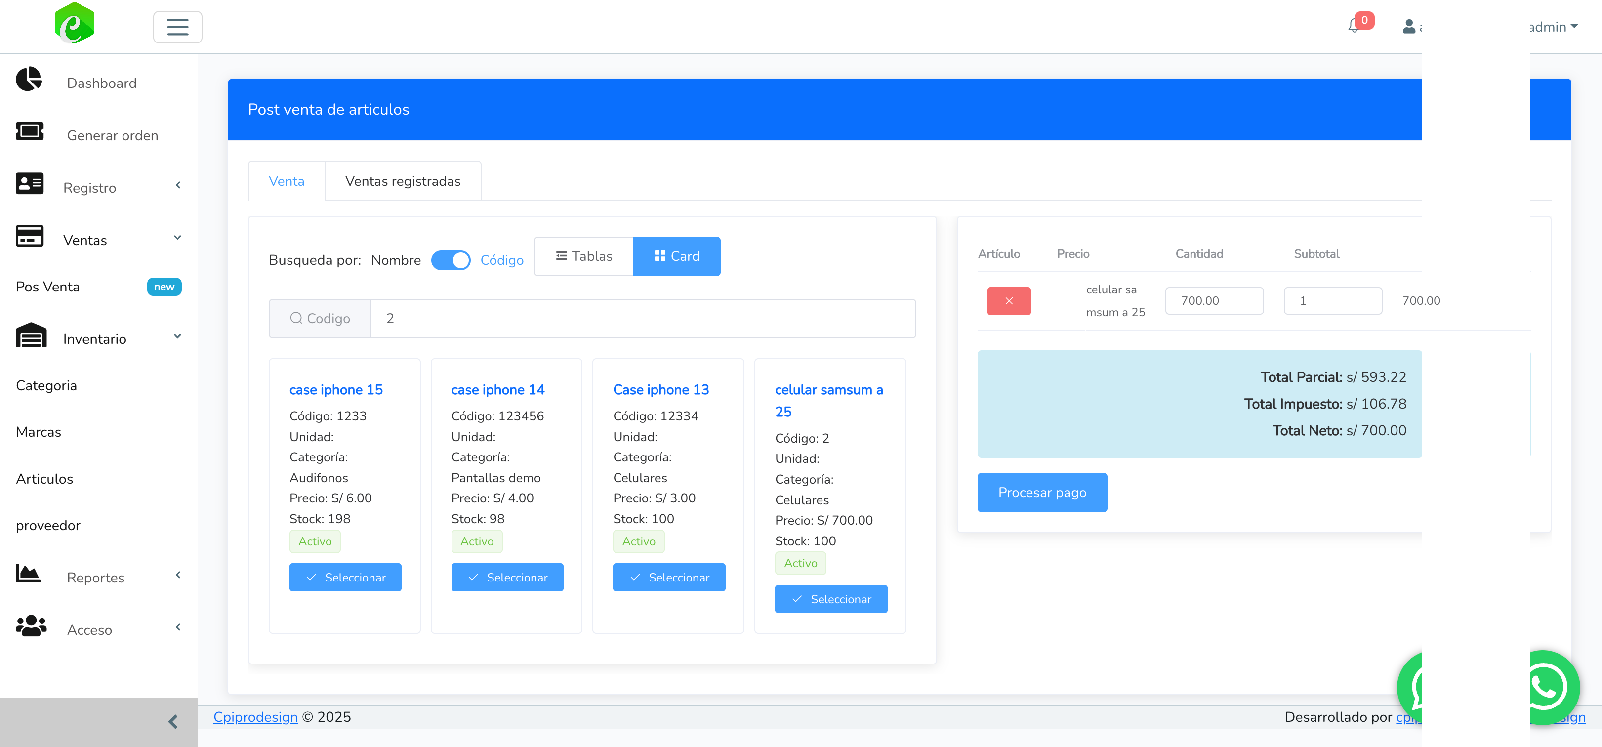Select the case iphone 15 product

pyautogui.click(x=345, y=577)
